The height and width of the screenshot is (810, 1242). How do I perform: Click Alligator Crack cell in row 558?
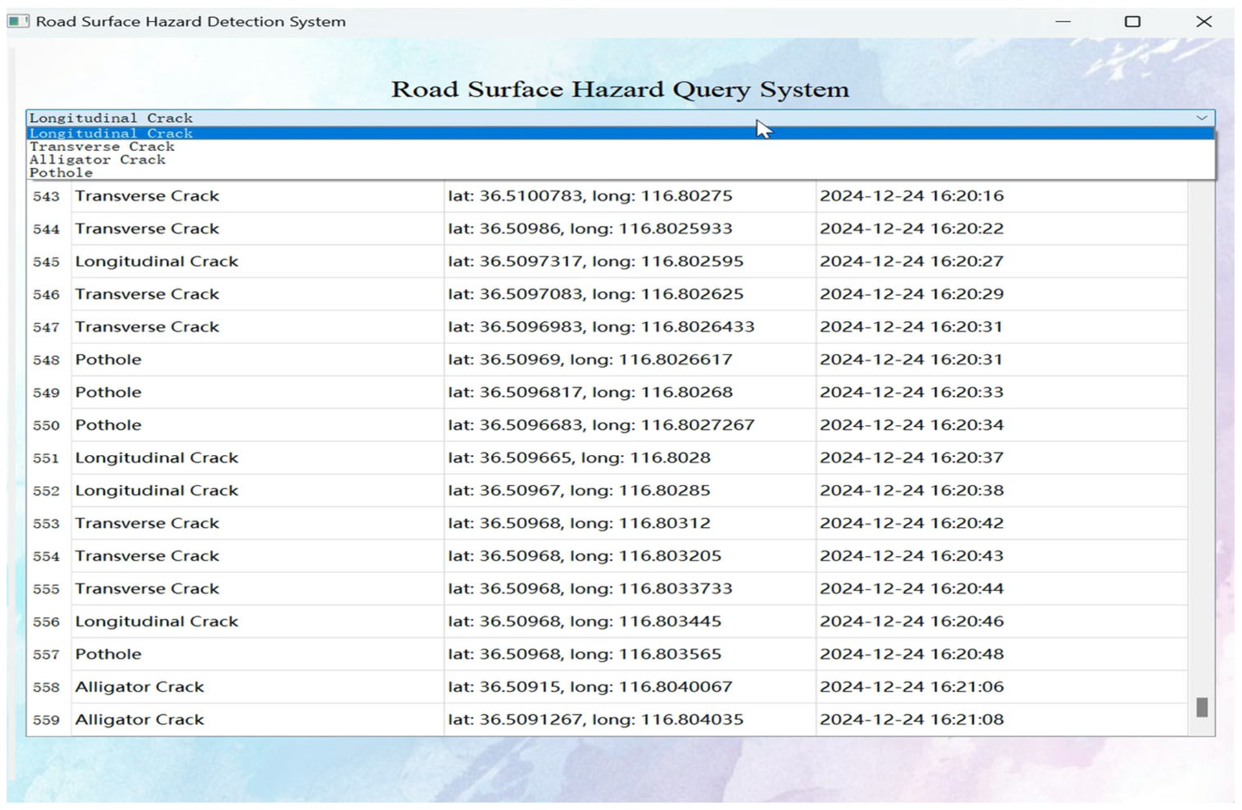258,687
